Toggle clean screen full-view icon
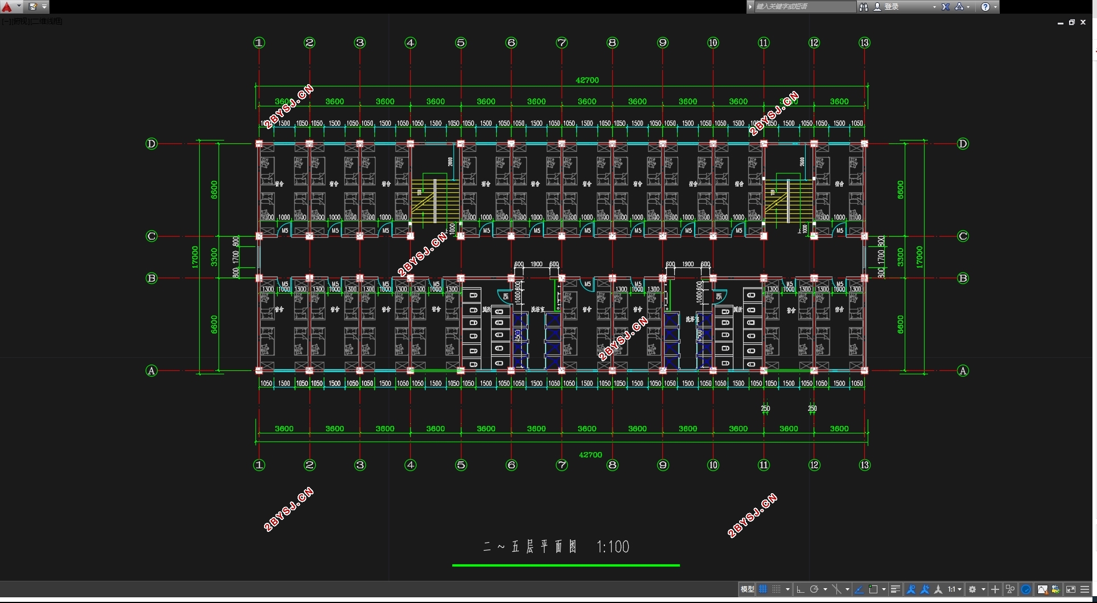1097x603 pixels. [x=1071, y=589]
